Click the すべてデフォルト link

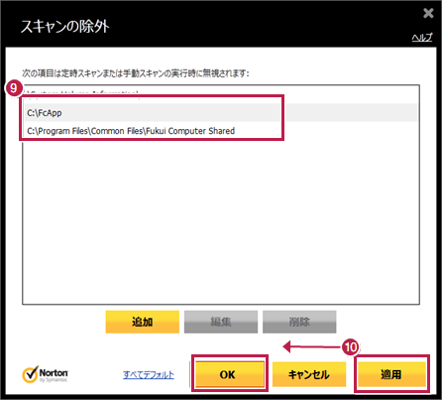click(149, 375)
